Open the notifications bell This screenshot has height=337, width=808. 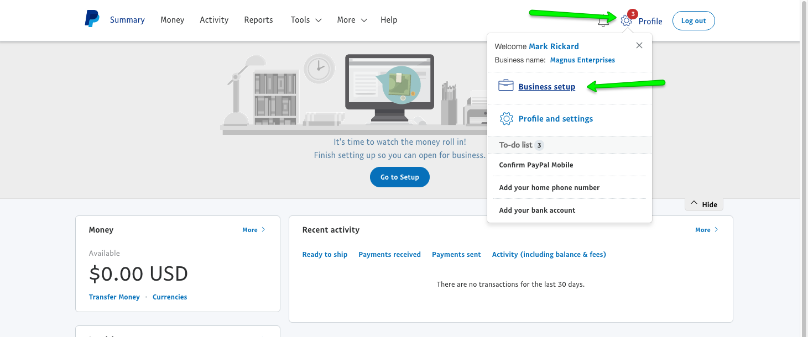point(603,20)
